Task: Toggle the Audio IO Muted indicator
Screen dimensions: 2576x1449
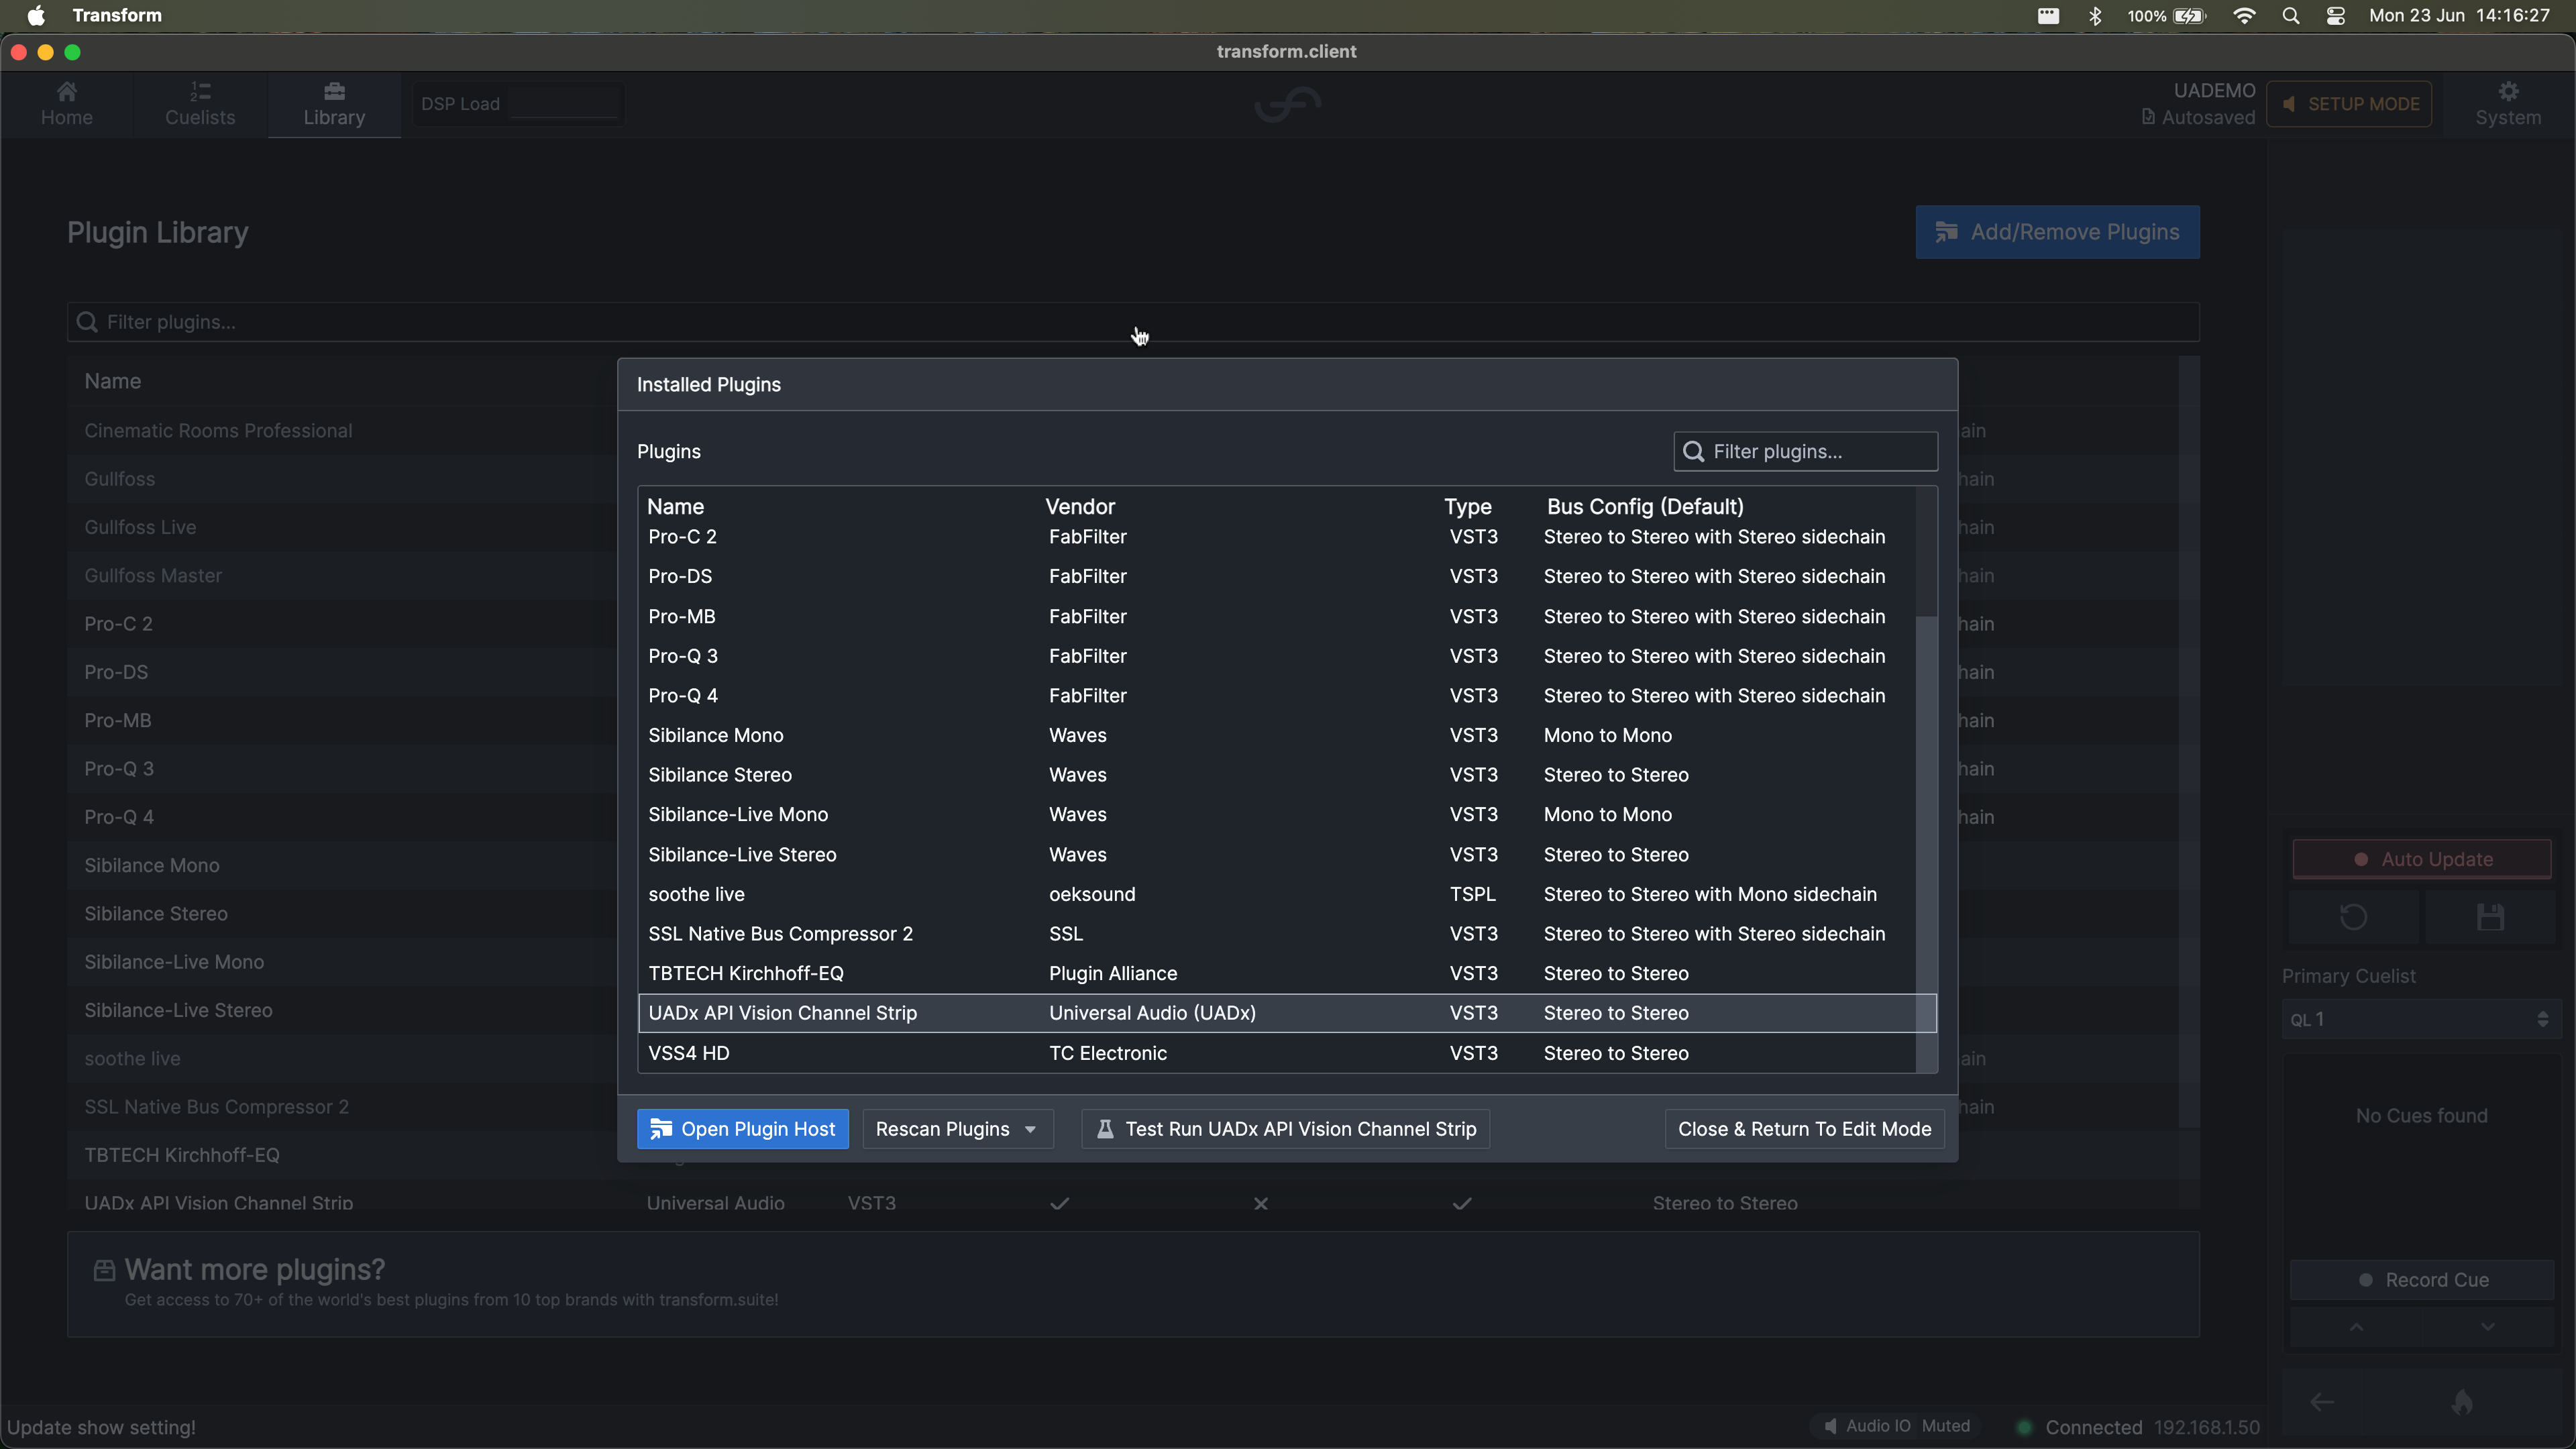Action: tap(1896, 1426)
